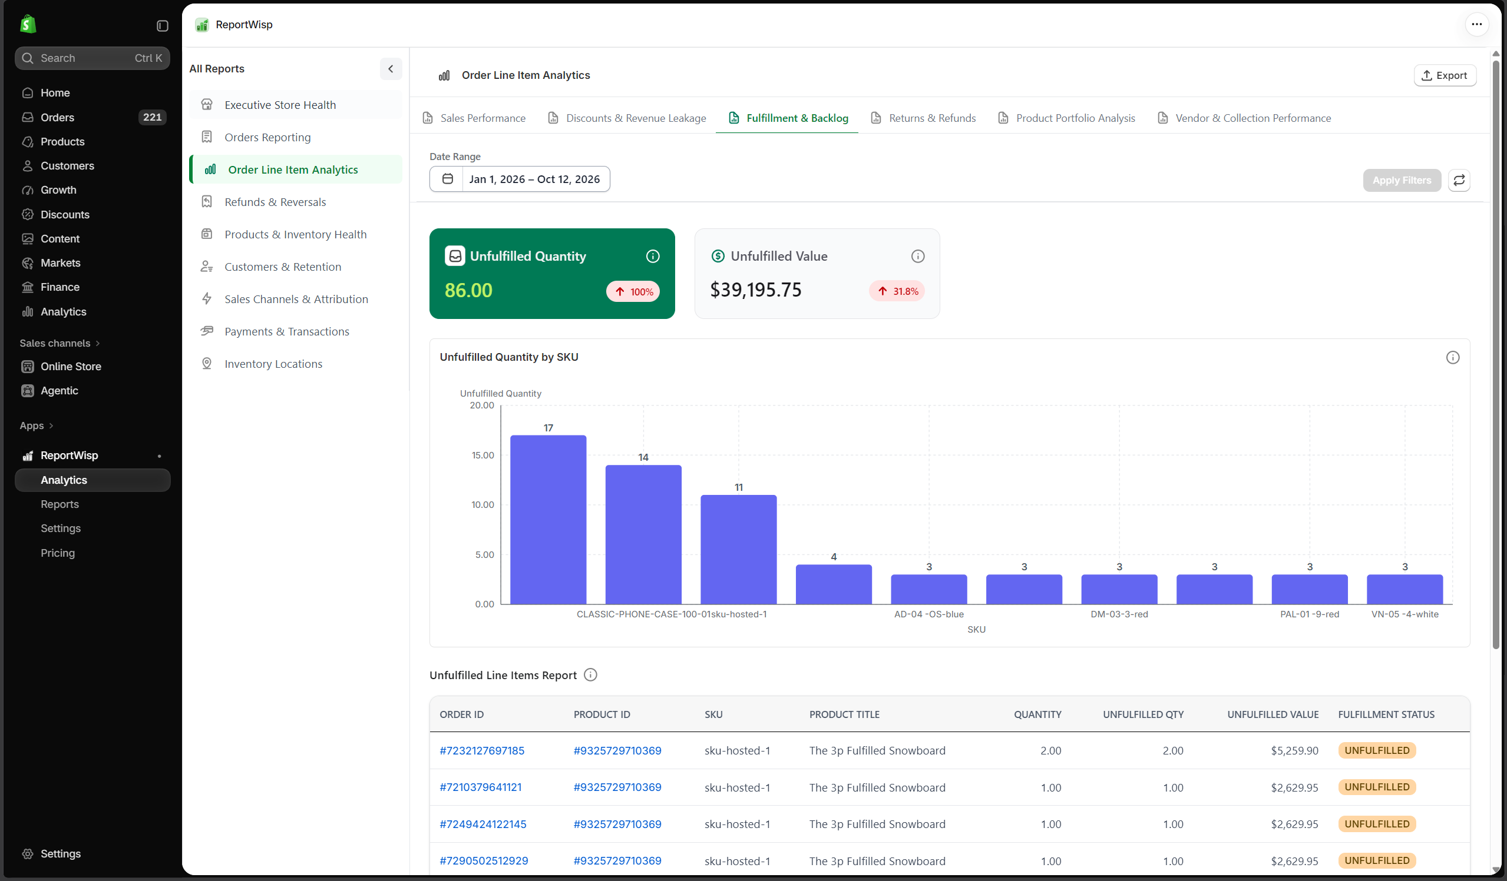
Task: Click the Unfulfilled Line Items Report info icon
Action: point(590,675)
